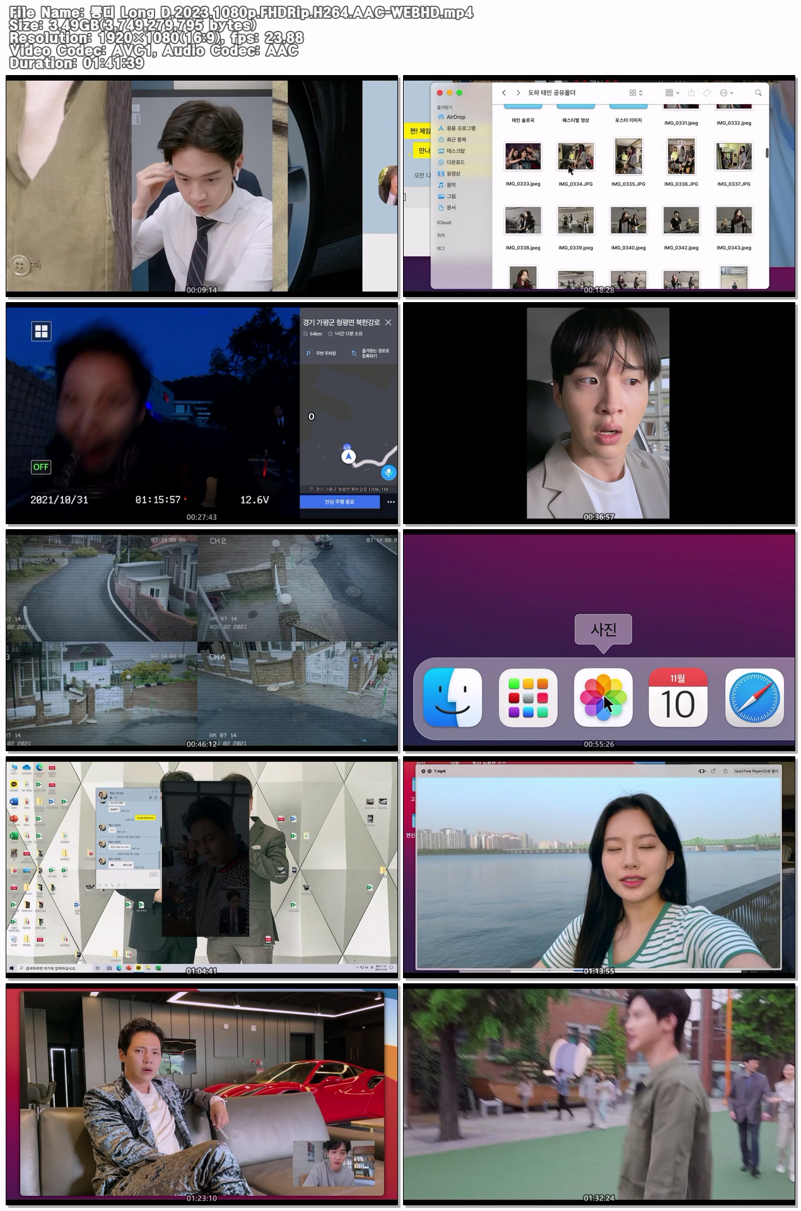The height and width of the screenshot is (1211, 801).
Task: Click the Windows Start button
Action: (x=11, y=968)
